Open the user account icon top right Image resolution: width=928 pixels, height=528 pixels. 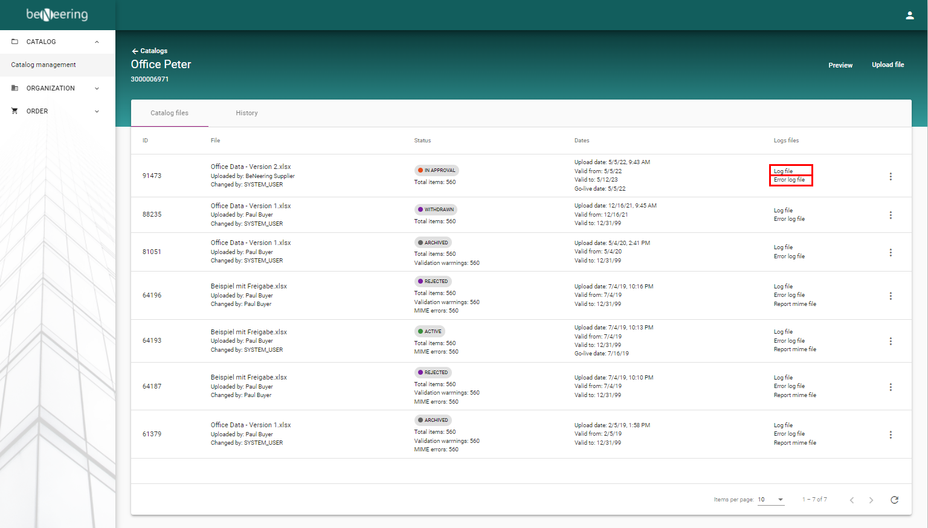tap(910, 14)
